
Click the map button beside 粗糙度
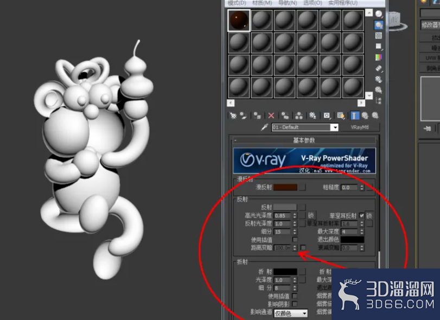point(369,187)
